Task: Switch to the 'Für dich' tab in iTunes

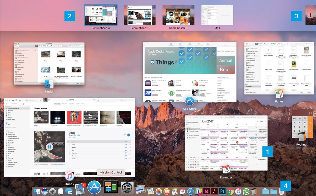Action: pyautogui.click(x=64, y=104)
